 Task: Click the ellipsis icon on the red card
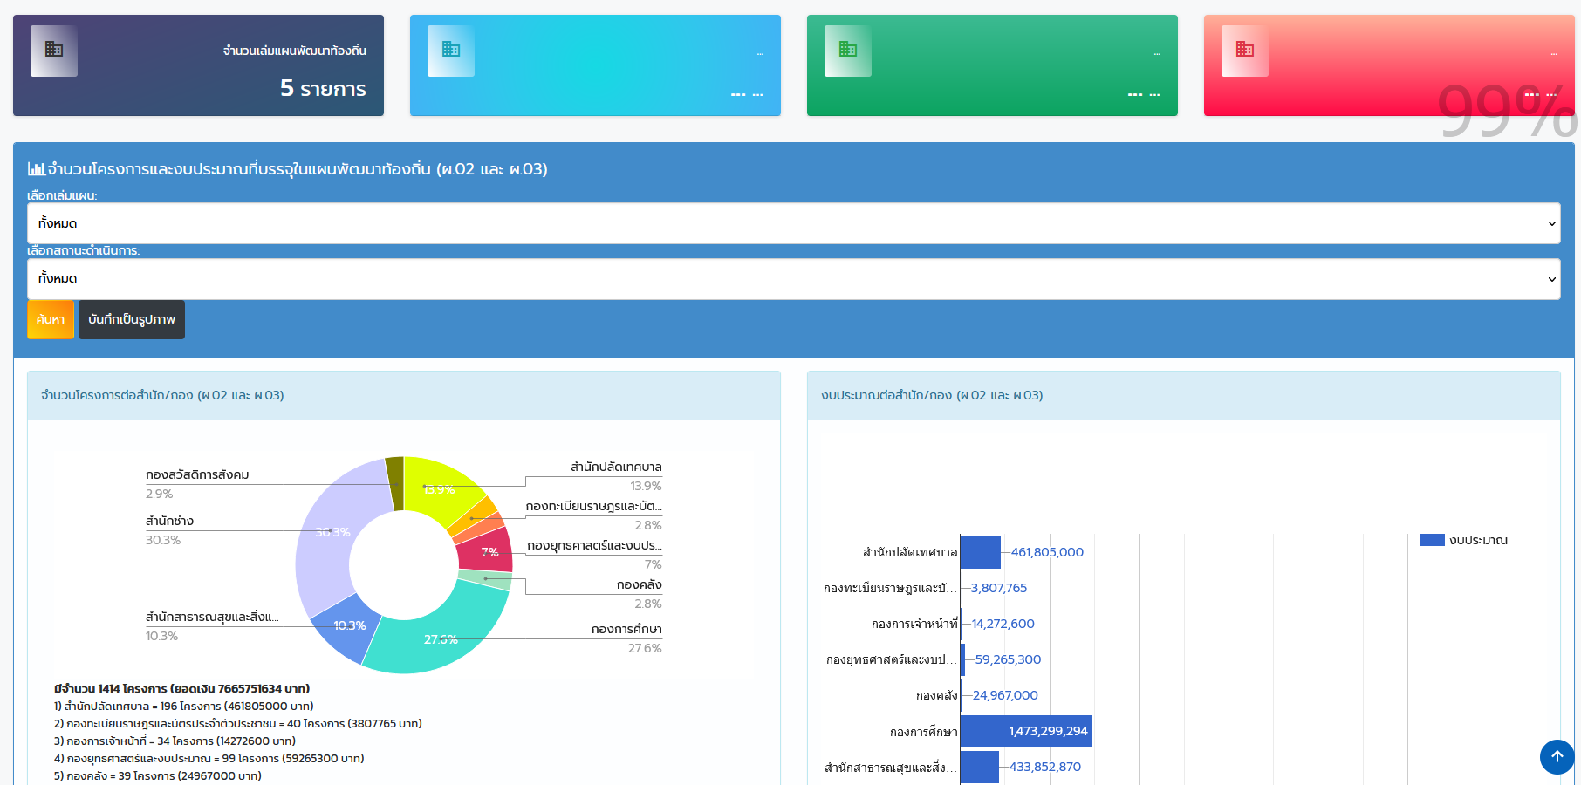1552,54
